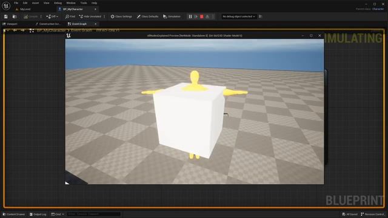Open Hide Unrelated options menu
Image resolution: width=388 pixels, height=218 pixels.
coord(104,16)
